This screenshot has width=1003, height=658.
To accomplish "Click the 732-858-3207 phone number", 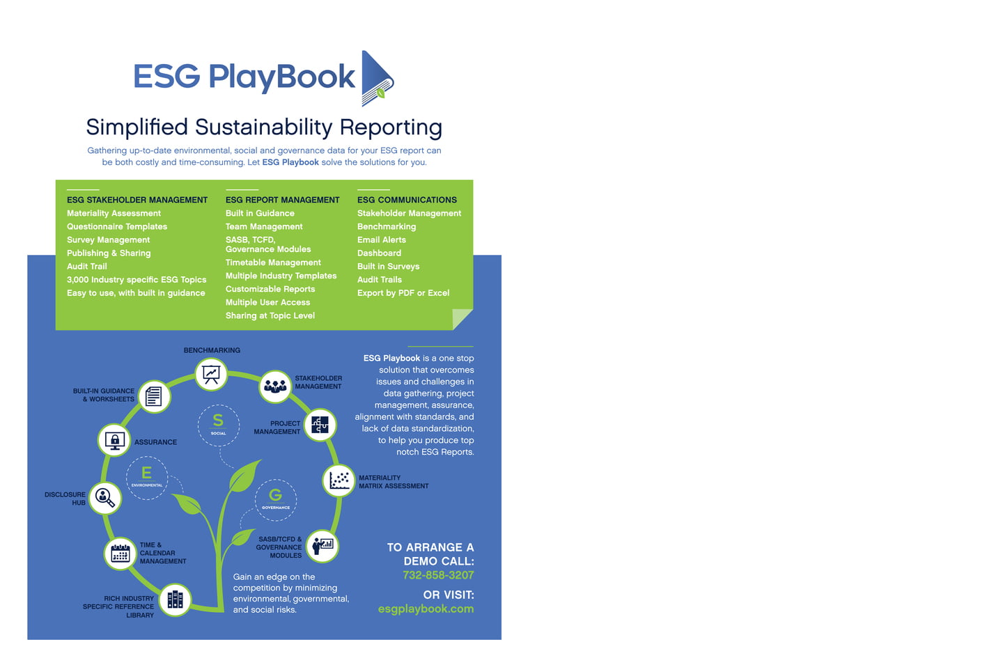I will 438,575.
